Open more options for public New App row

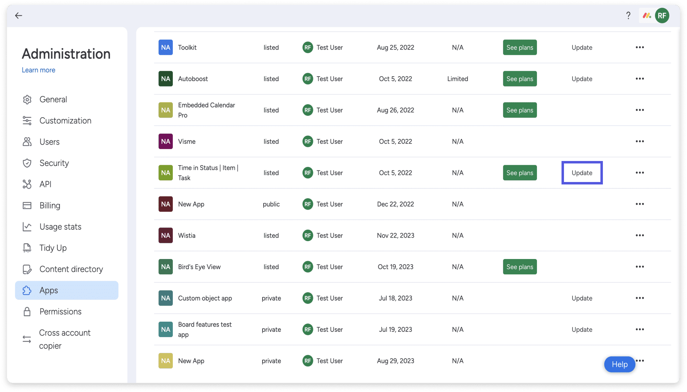[640, 204]
